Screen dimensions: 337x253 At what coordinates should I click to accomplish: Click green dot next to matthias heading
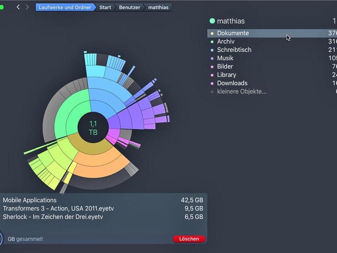click(212, 21)
